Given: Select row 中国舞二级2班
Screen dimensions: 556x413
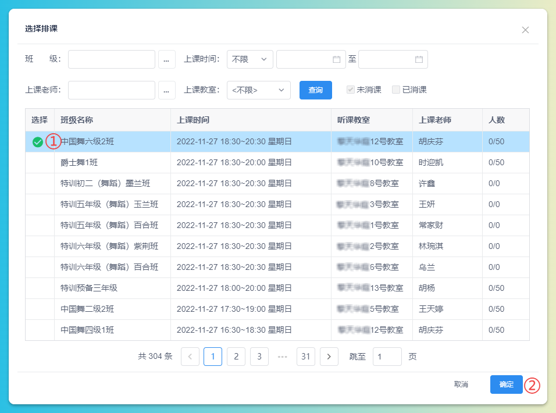Looking at the screenshot, I should 277,309.
